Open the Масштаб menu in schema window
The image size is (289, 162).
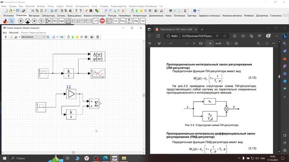pos(14,32)
